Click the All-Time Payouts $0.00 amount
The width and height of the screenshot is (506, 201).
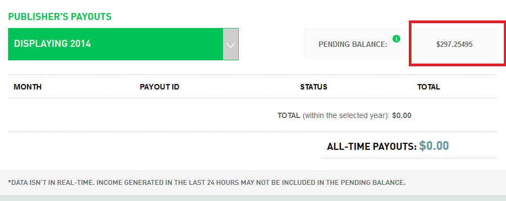(434, 146)
